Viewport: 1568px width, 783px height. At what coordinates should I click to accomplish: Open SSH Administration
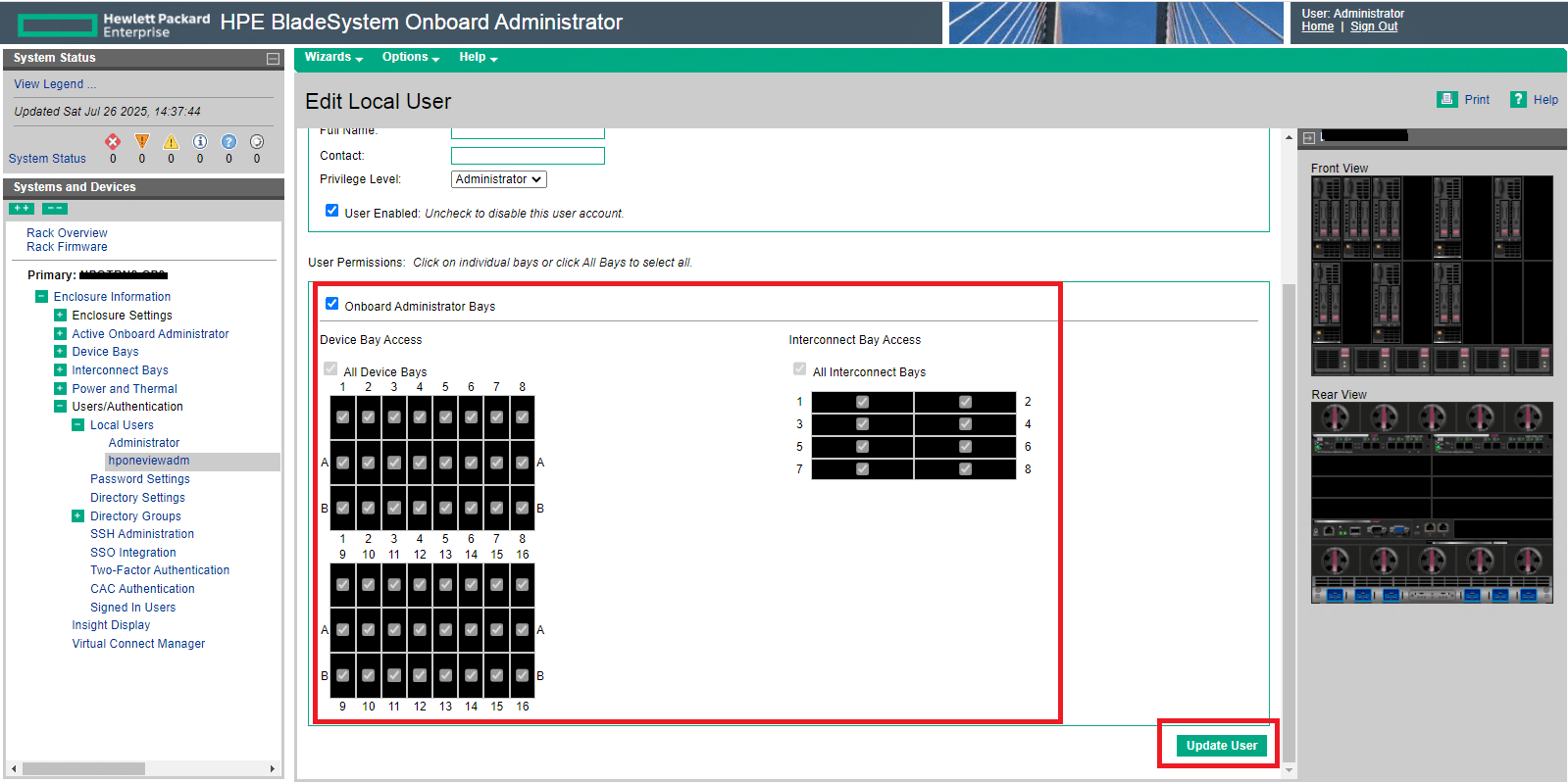tap(142, 534)
